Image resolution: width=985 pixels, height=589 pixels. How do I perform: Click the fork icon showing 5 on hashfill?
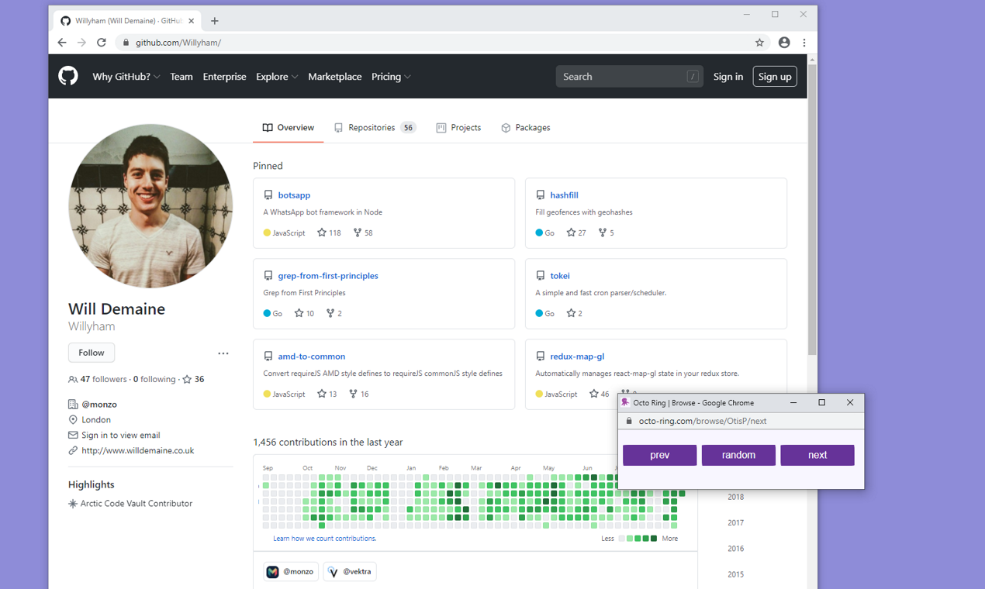tap(603, 232)
